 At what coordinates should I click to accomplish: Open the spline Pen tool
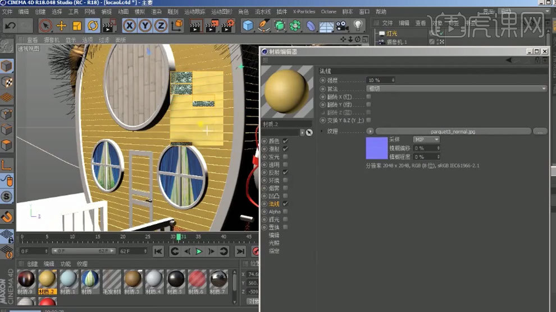click(264, 26)
